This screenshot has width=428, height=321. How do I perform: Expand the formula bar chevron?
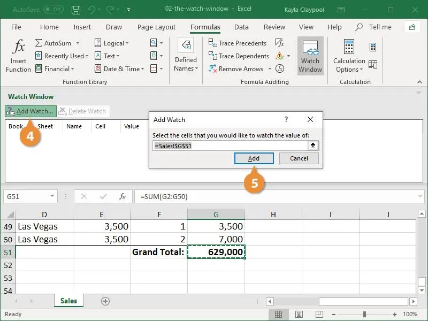[420, 196]
